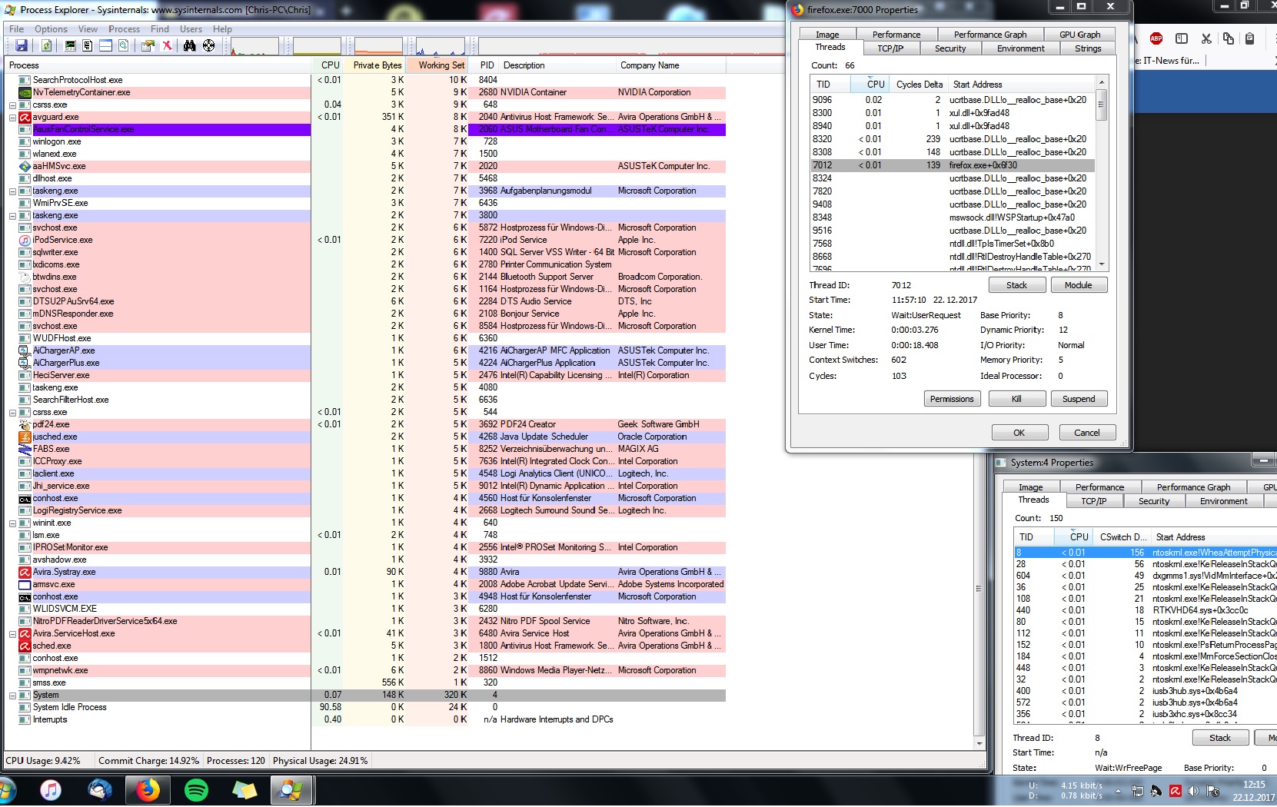
Task: Click the Module button
Action: tap(1078, 285)
